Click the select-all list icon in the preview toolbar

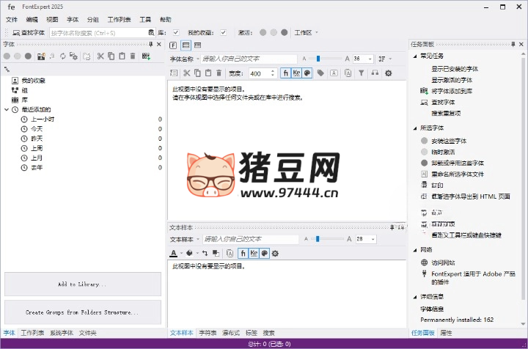tap(174, 73)
